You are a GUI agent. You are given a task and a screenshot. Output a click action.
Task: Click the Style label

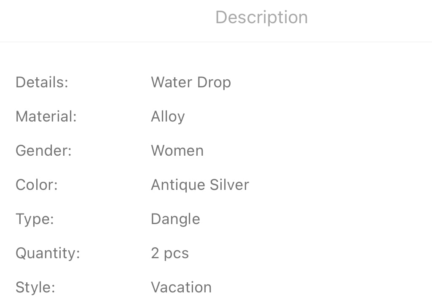[35, 287]
